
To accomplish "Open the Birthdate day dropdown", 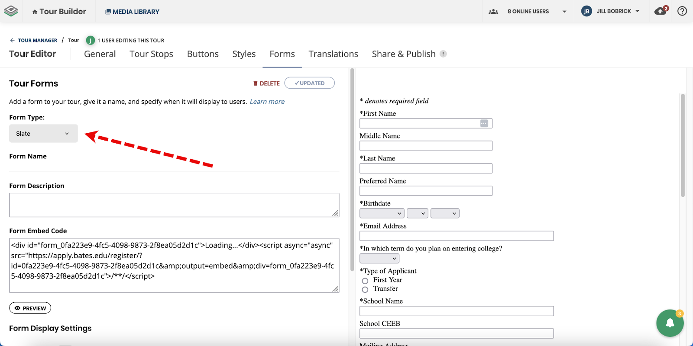I will click(418, 213).
